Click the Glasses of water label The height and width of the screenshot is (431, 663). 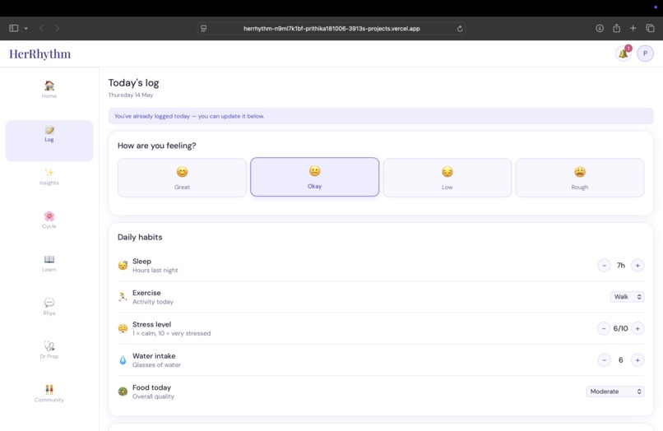pyautogui.click(x=156, y=365)
